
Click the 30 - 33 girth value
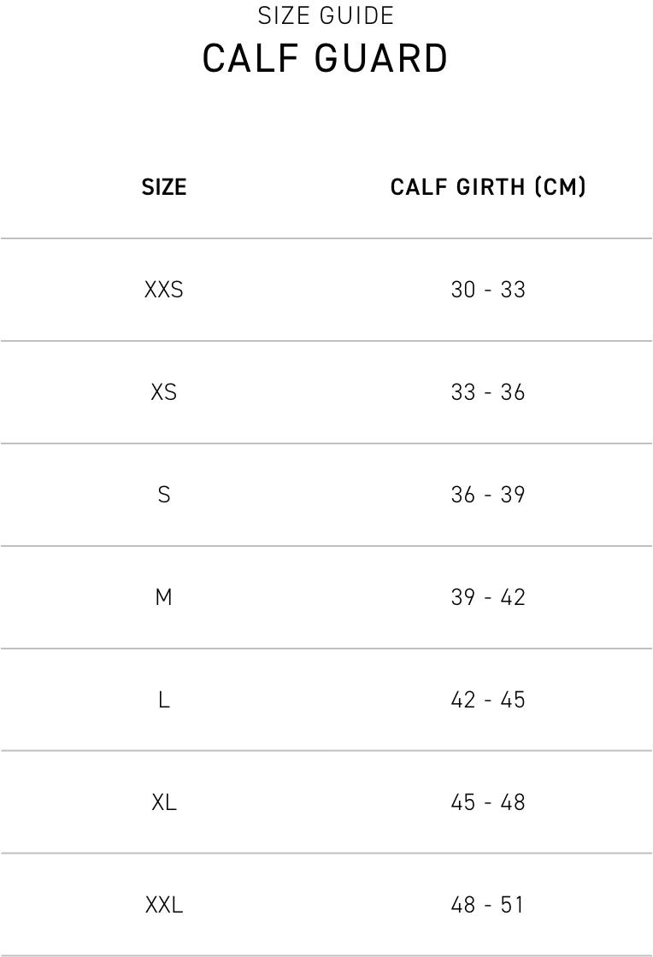click(488, 290)
